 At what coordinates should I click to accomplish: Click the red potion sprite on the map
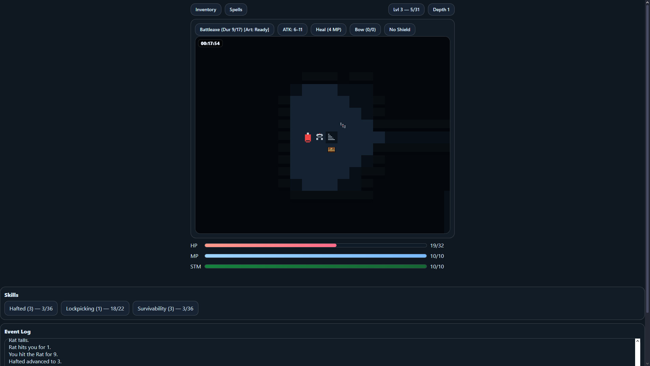tap(308, 137)
